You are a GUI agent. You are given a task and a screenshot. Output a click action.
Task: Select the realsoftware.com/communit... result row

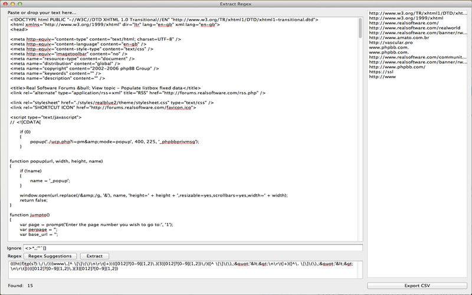click(x=418, y=57)
